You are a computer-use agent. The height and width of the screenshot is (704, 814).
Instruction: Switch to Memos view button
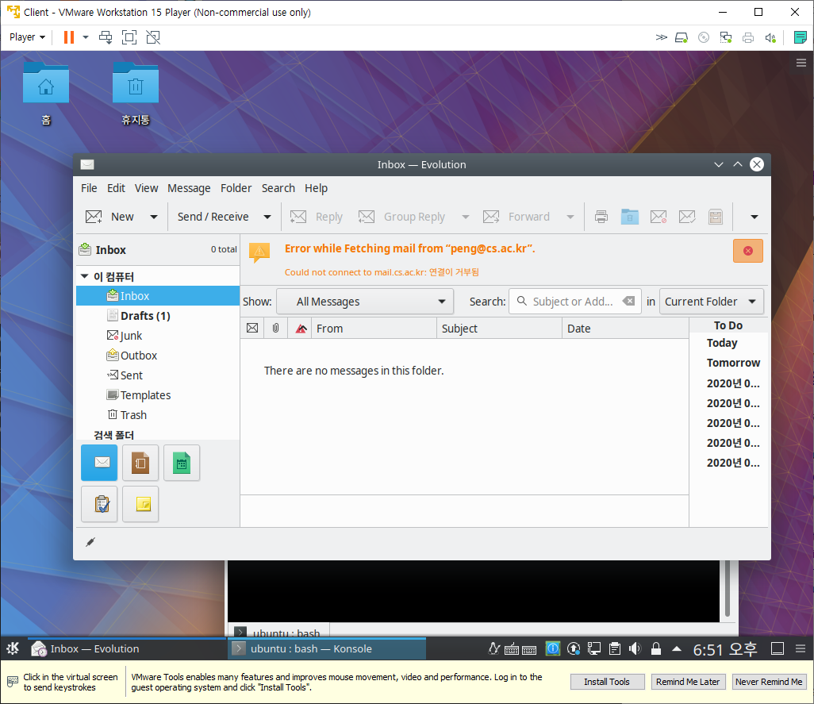tap(140, 504)
